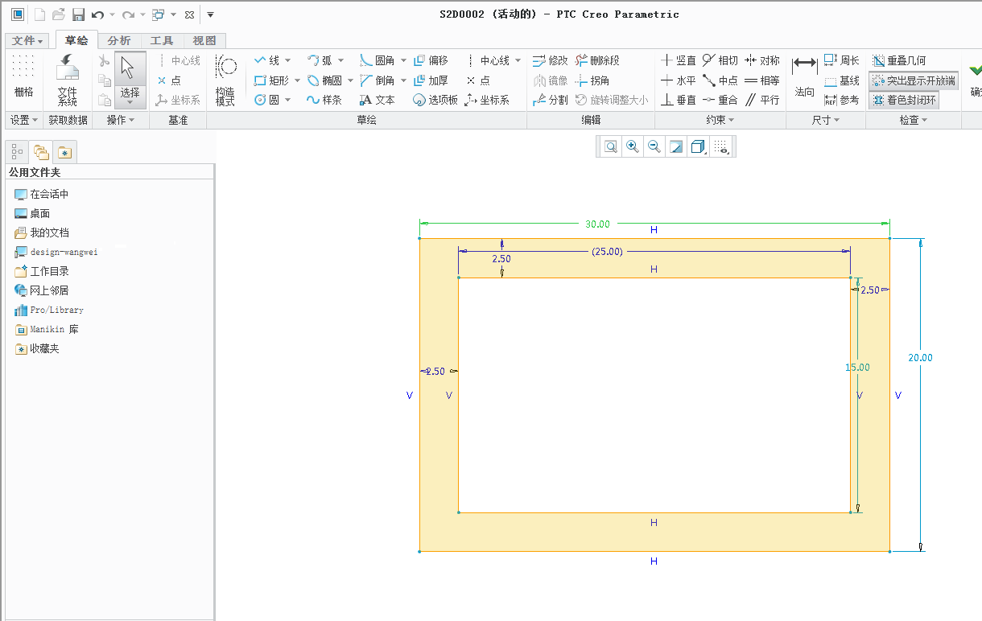
Task: Select the Reference (参考) dimension tool
Action: click(842, 100)
